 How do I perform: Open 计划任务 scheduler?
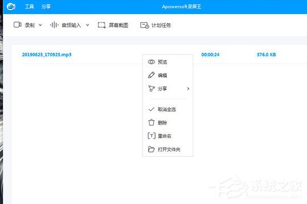click(161, 25)
